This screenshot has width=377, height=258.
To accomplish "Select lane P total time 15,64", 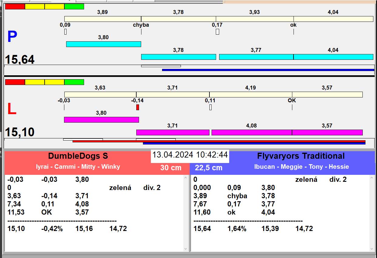I will [20, 59].
